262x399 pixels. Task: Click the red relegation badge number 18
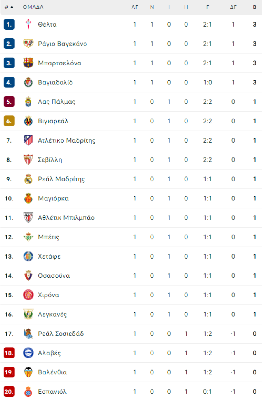point(9,353)
